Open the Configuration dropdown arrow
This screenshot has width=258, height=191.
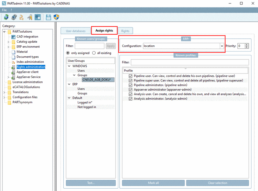[x=222, y=46]
